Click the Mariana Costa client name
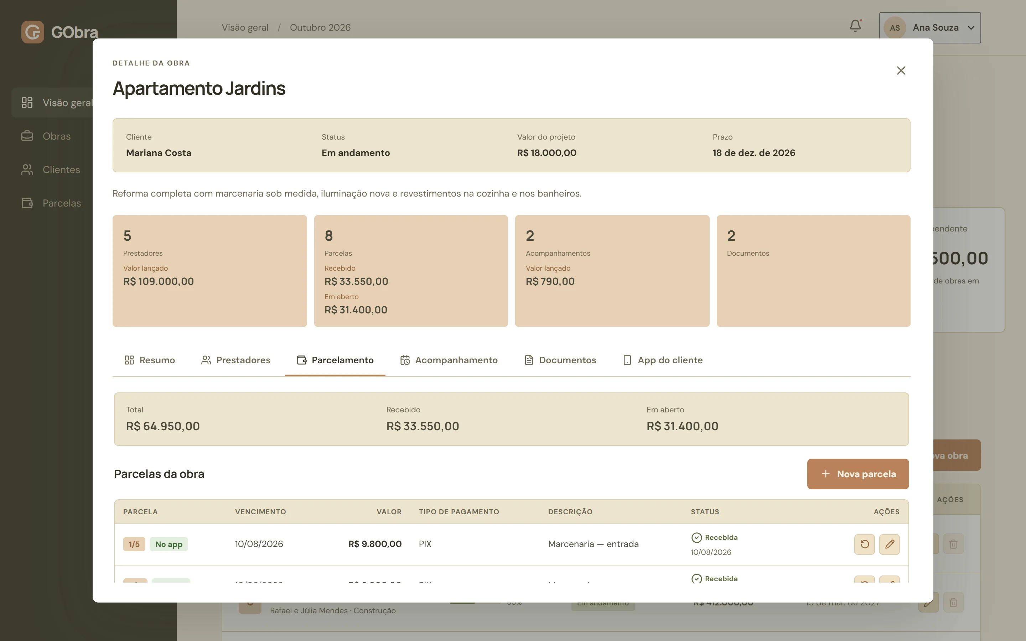 pos(159,153)
